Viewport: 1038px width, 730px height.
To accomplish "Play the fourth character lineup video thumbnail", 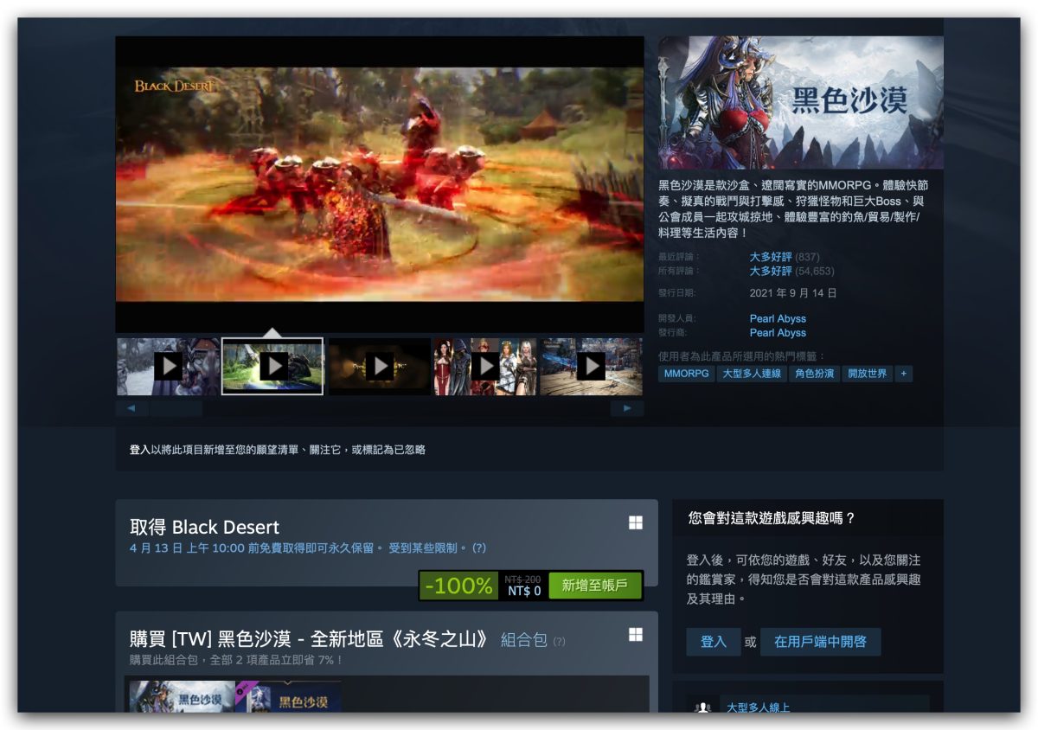I will [x=484, y=367].
